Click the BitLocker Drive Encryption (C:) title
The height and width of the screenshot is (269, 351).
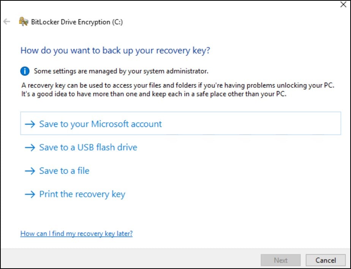[x=77, y=22]
